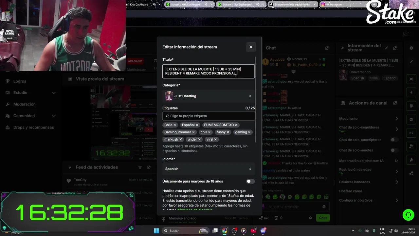Close the Editar información del stream dialog
This screenshot has width=419, height=236.
tap(251, 47)
